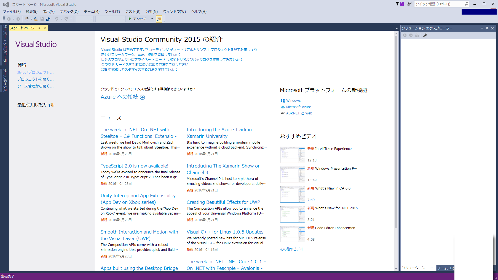The width and height of the screenshot is (498, 280).
Task: Open the toolbar options overflow arrow
Action: 164,20
